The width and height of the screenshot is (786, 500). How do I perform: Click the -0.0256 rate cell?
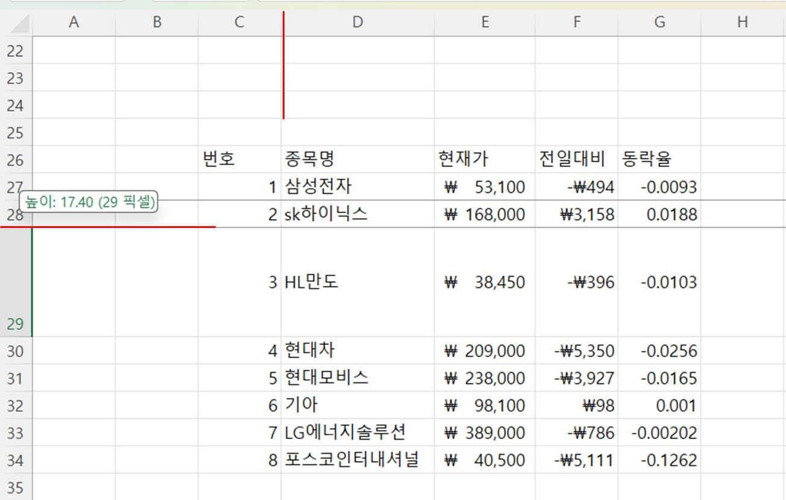click(659, 350)
